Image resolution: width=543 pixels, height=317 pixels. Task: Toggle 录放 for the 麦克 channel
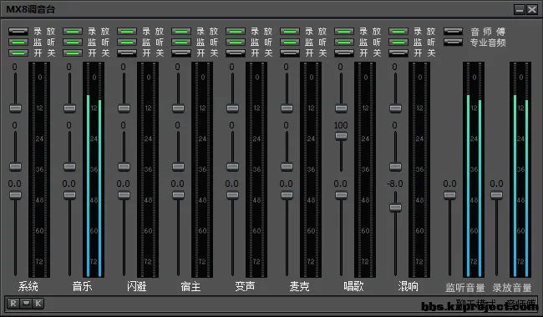pos(290,32)
